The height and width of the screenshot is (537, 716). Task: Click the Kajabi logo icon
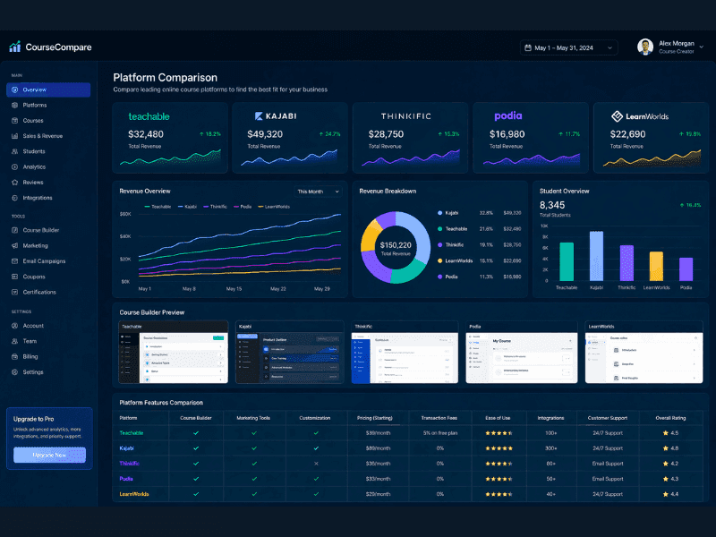[259, 116]
